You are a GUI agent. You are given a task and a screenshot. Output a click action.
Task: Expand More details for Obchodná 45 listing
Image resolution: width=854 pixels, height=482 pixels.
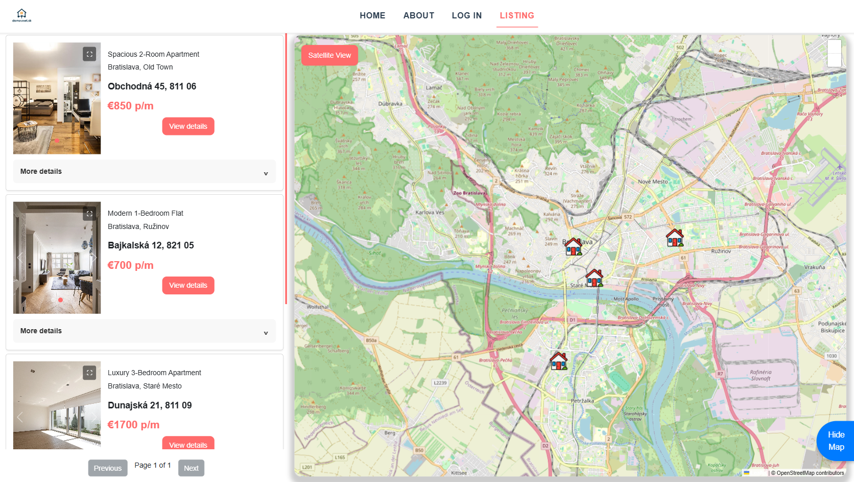tap(144, 172)
